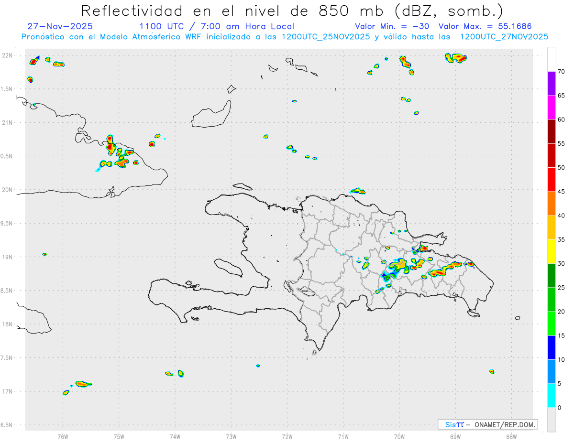Click the 'Valor Max. = 55.1686' text
The height and width of the screenshot is (443, 574).
pos(485,26)
